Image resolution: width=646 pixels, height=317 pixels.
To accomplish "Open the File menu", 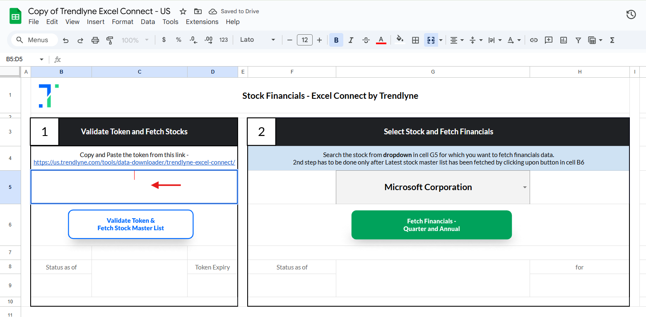I will [x=34, y=22].
